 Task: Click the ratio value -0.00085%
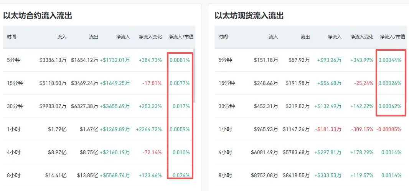coord(389,129)
